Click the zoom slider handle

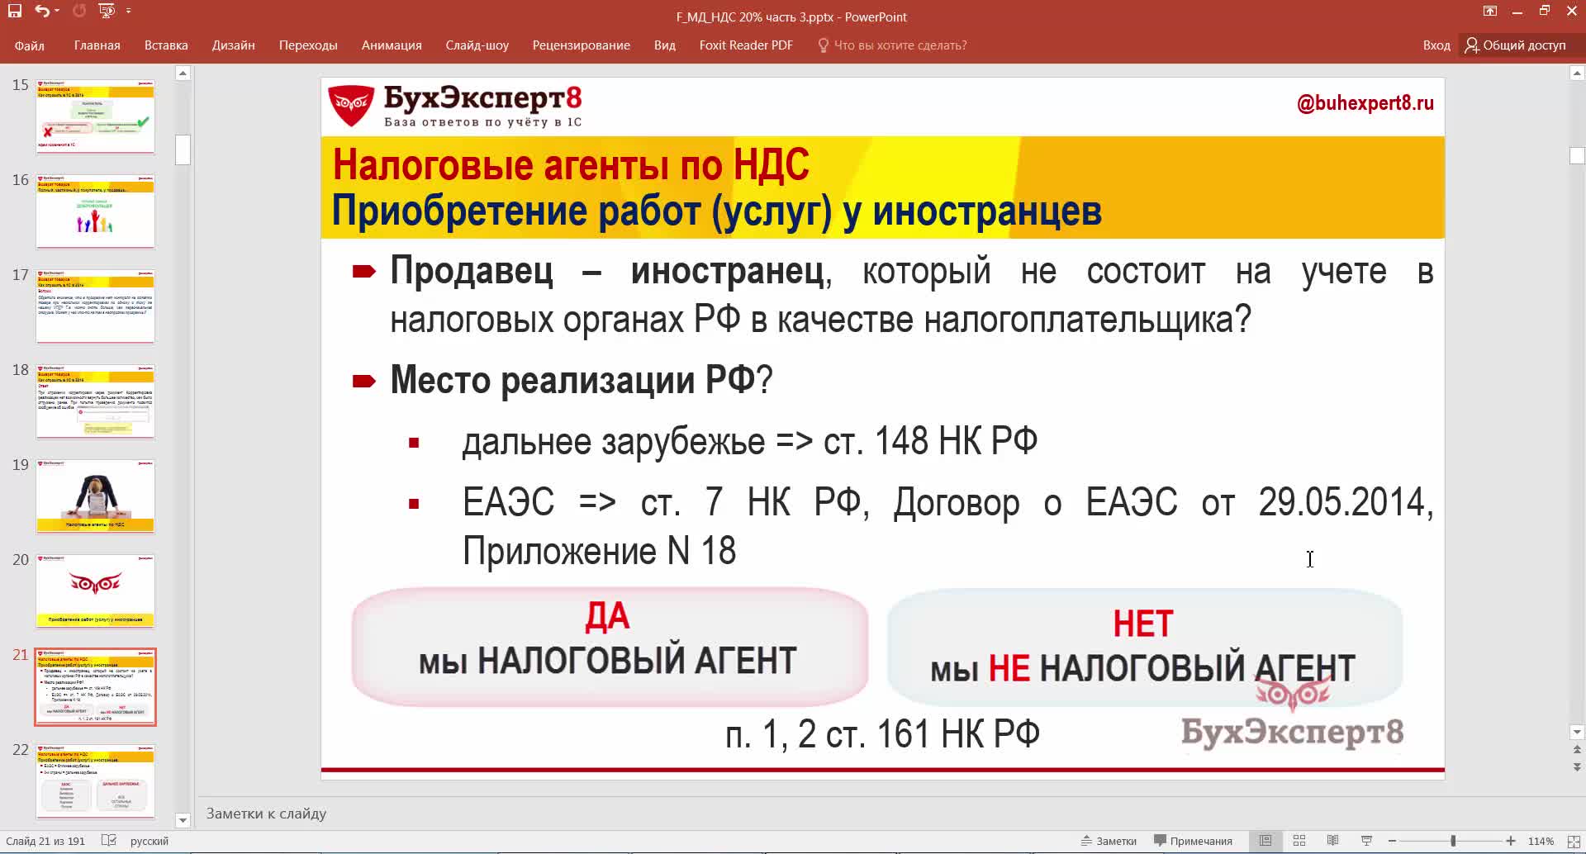coord(1453,841)
